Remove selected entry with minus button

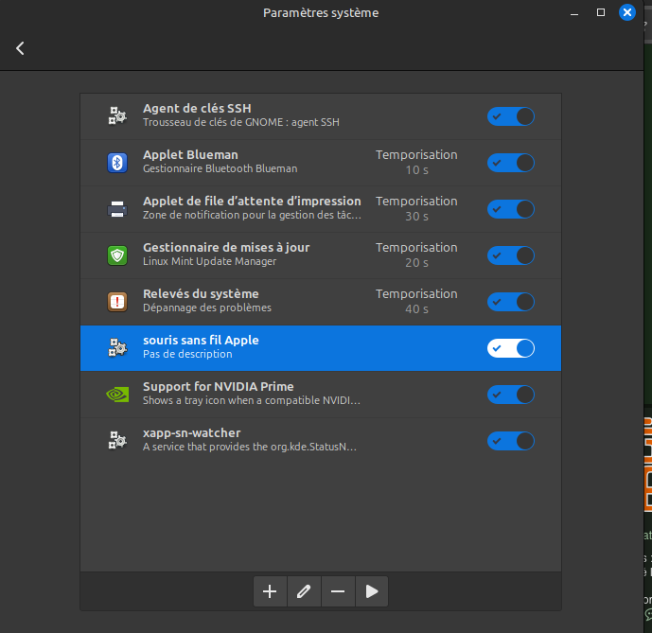coord(338,591)
